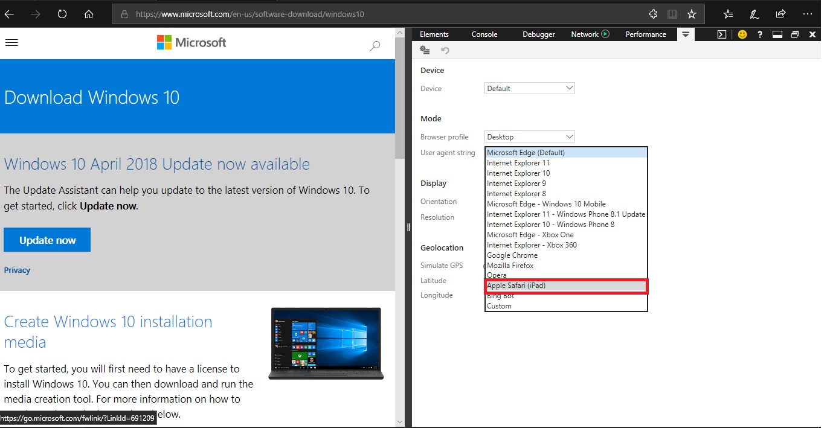
Task: Switch to the Console tab
Action: click(x=484, y=34)
